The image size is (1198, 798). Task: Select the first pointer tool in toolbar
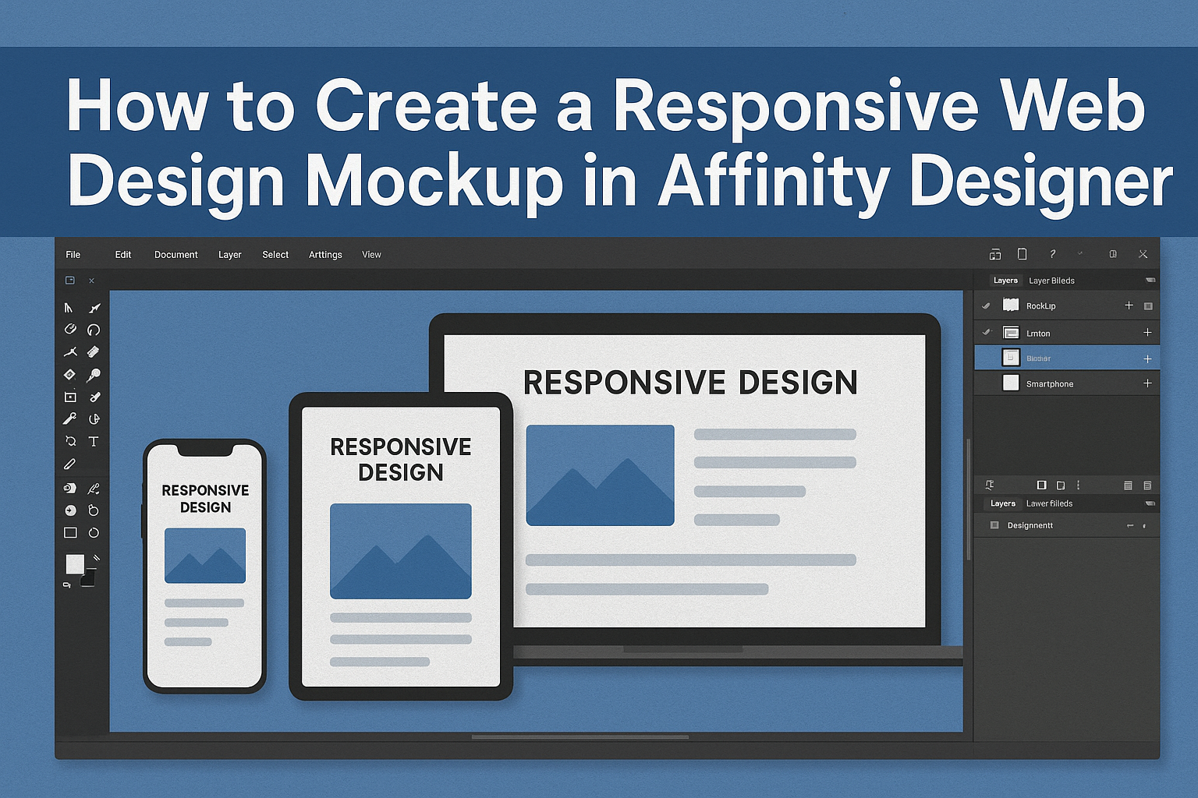pos(69,308)
